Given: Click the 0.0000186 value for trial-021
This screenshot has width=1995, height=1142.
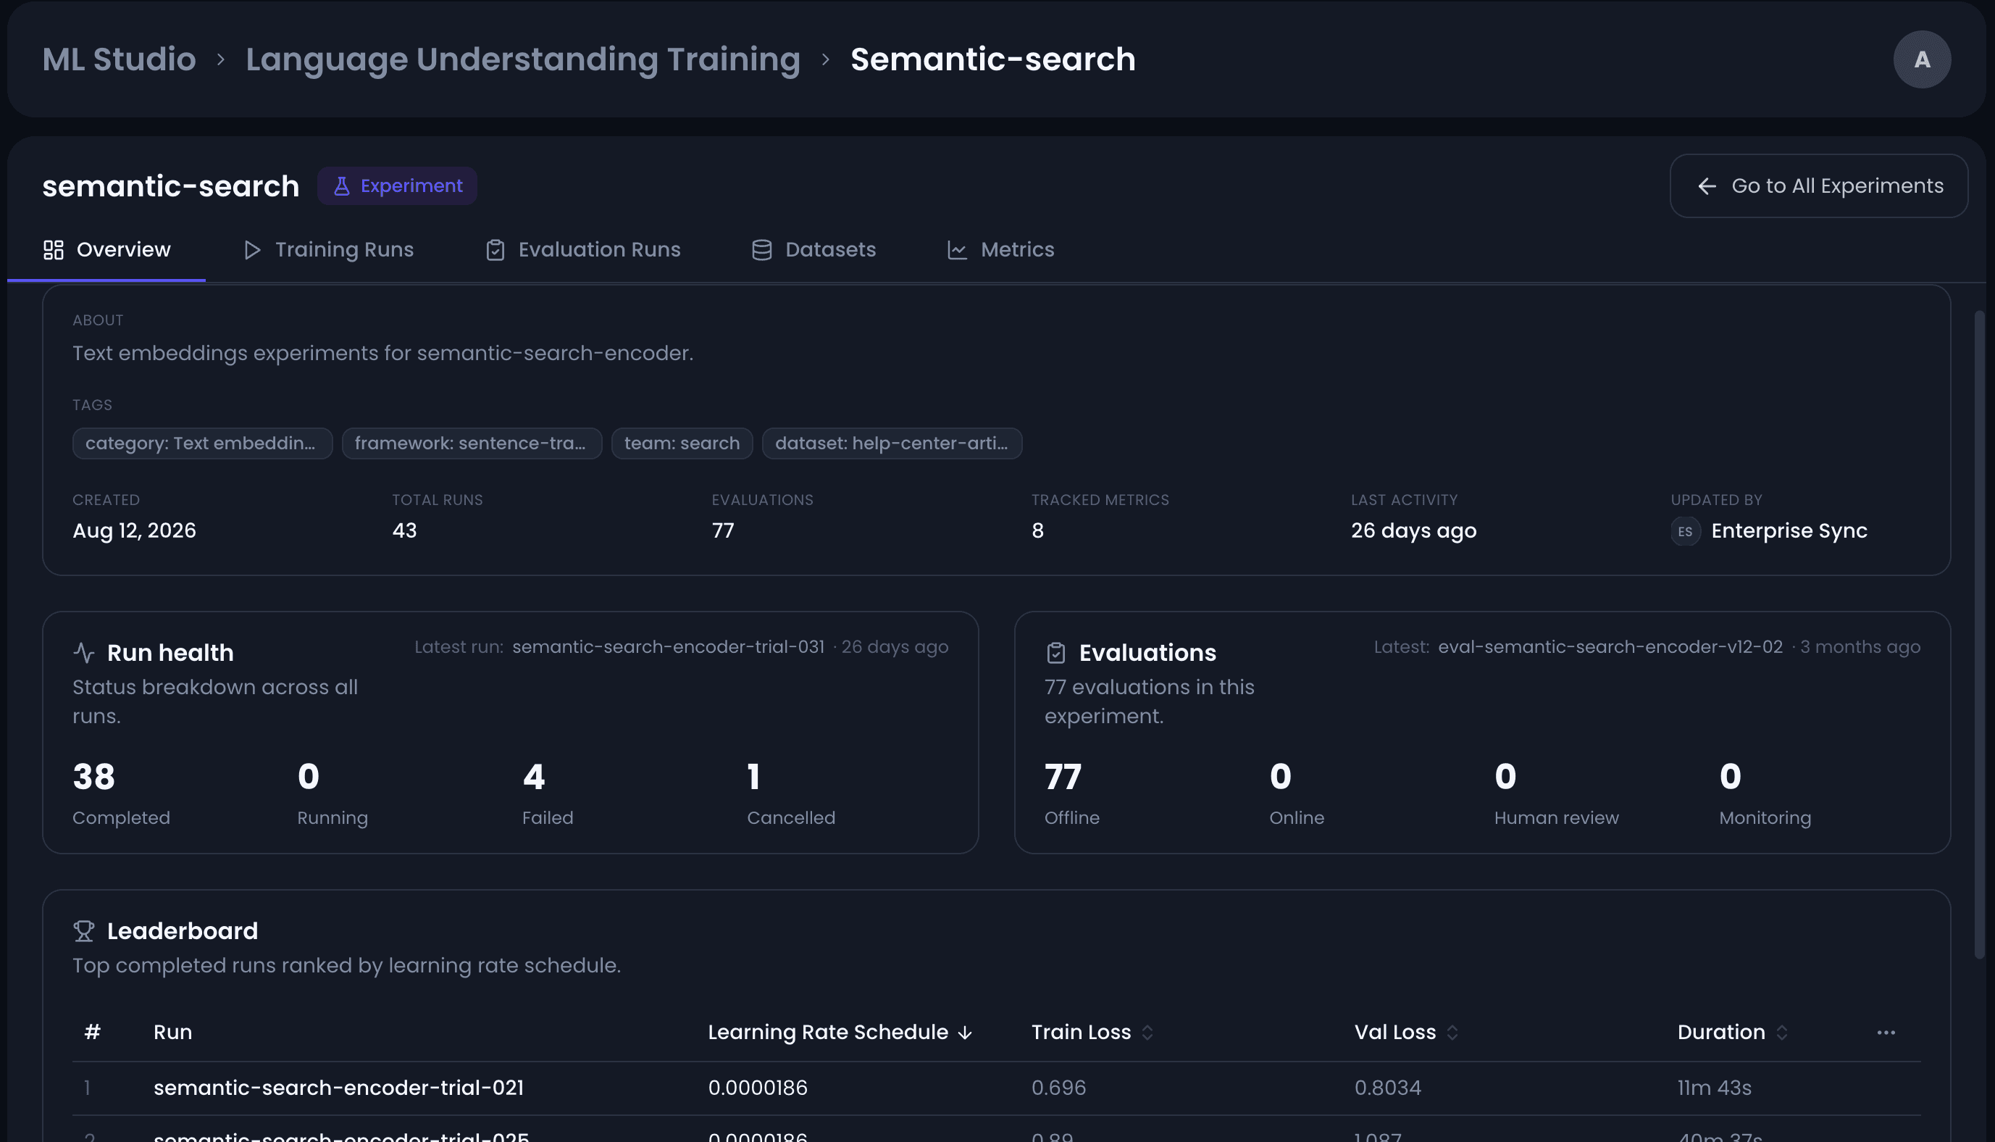Looking at the screenshot, I should (757, 1088).
